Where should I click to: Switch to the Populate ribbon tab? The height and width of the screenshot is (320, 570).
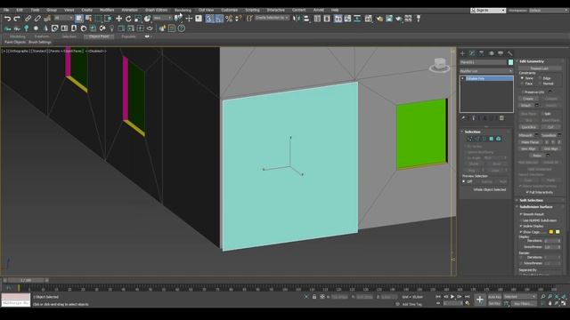128,36
